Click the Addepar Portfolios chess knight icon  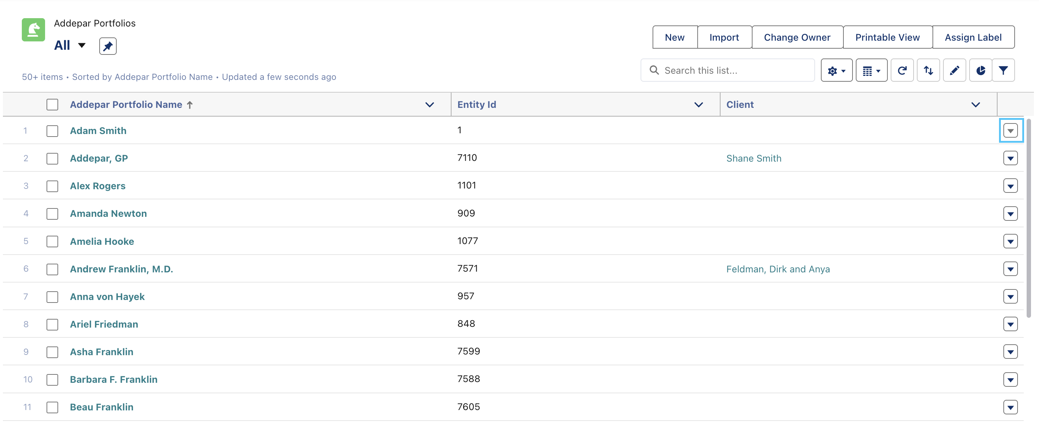33,30
